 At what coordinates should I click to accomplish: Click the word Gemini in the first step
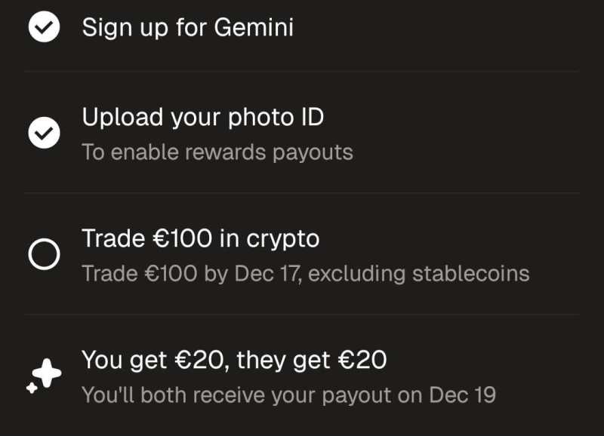pyautogui.click(x=254, y=28)
